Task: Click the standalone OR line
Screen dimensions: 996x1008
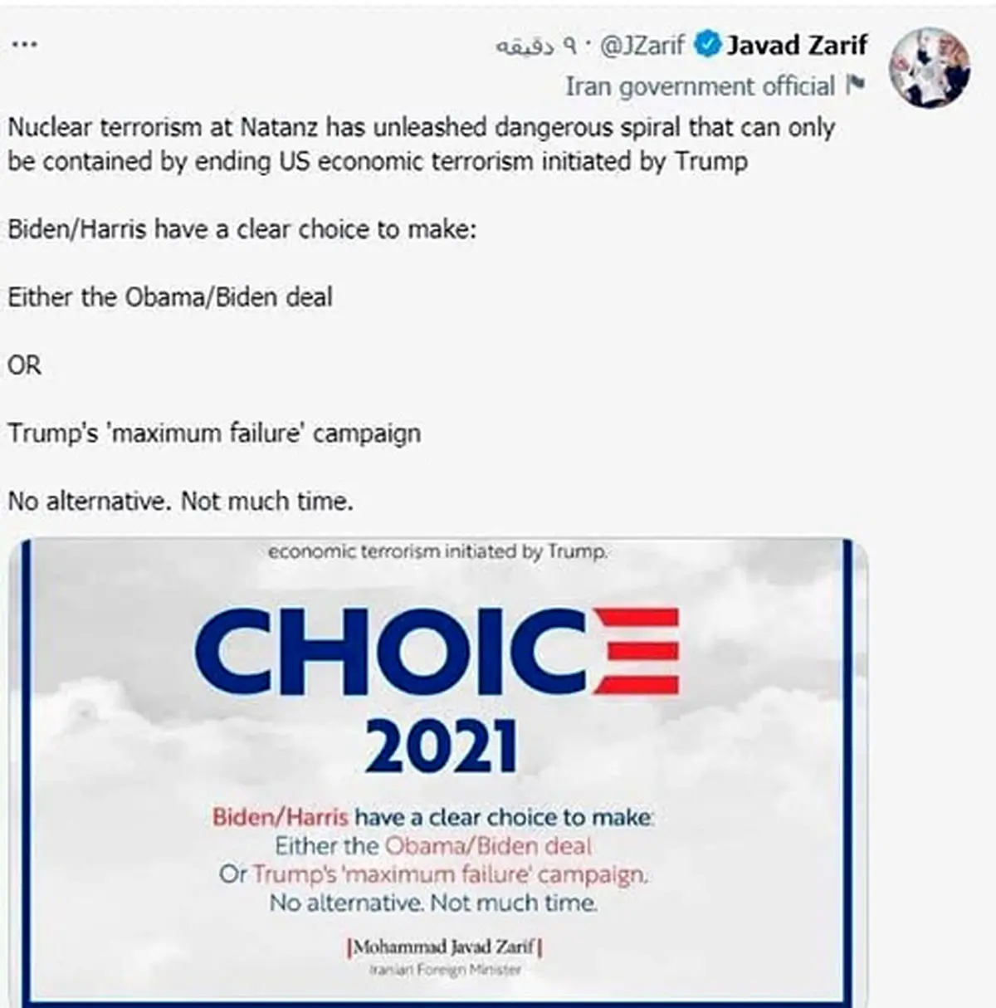Action: coord(24,365)
